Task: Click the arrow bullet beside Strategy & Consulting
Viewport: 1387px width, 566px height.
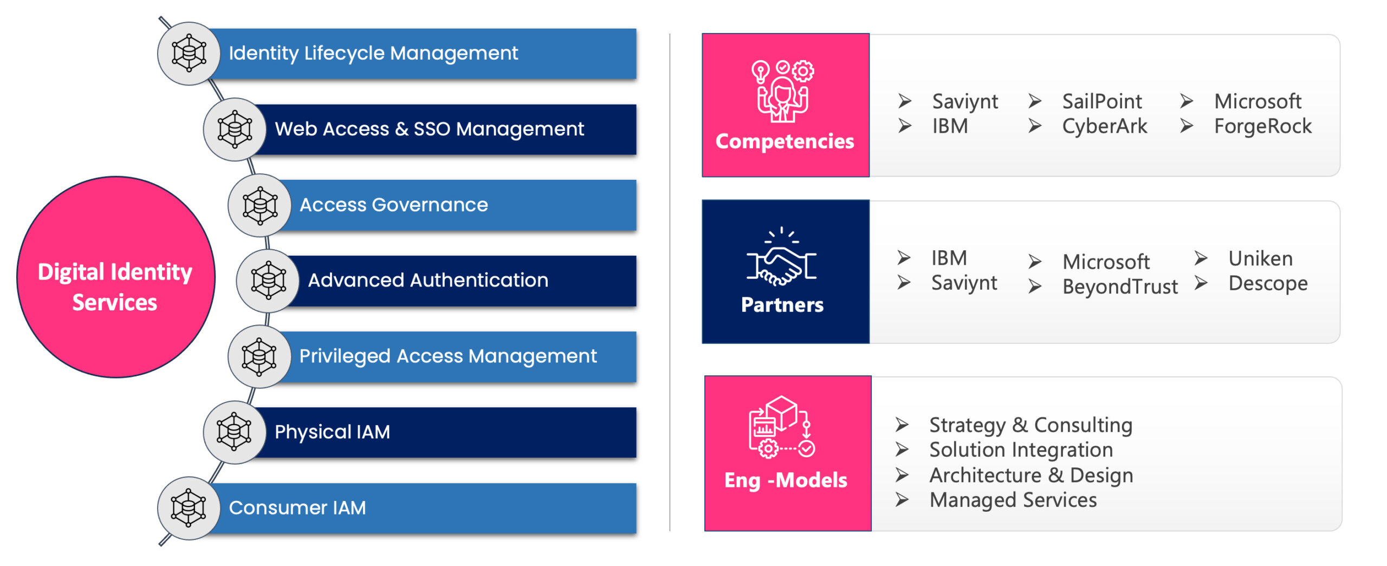Action: pos(902,425)
